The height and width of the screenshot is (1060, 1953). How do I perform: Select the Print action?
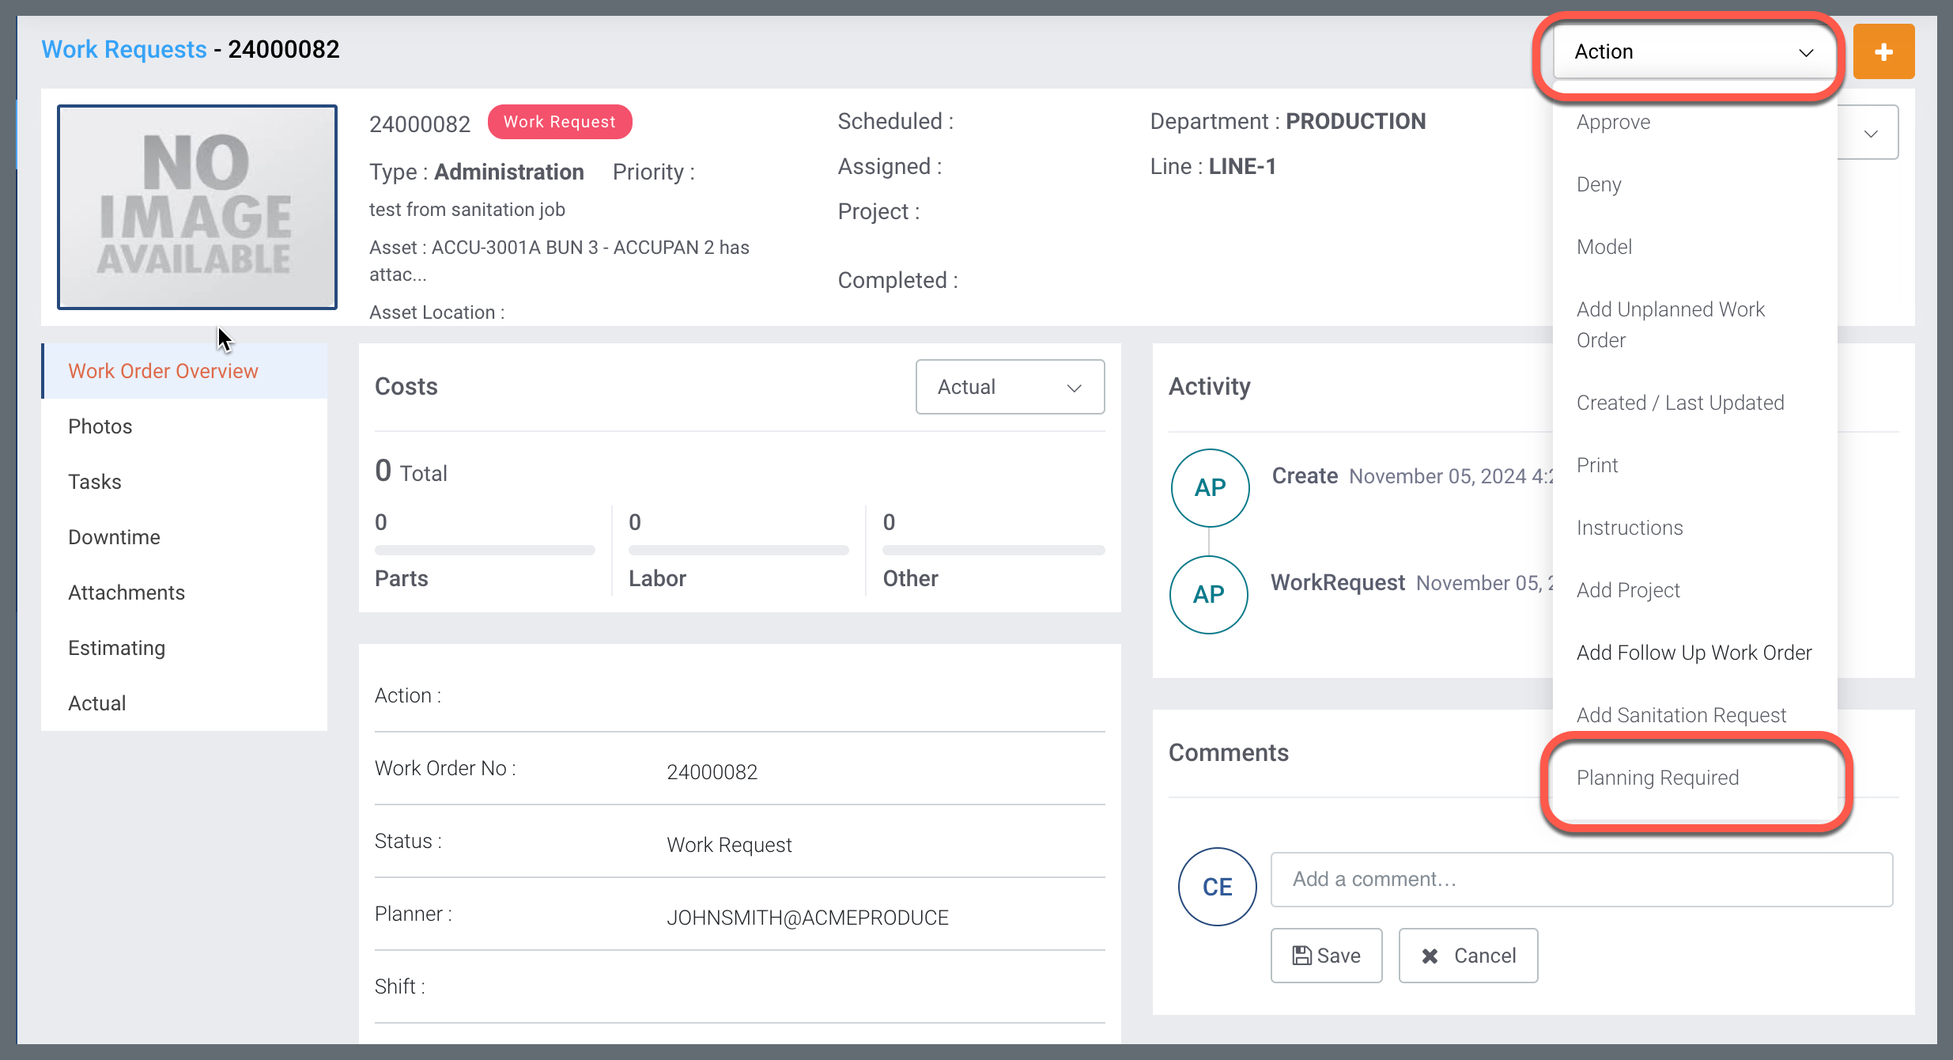[x=1596, y=465]
